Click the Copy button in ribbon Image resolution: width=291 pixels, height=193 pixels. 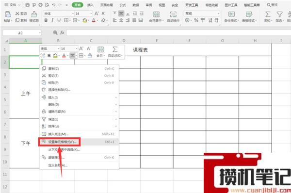pos(21,20)
